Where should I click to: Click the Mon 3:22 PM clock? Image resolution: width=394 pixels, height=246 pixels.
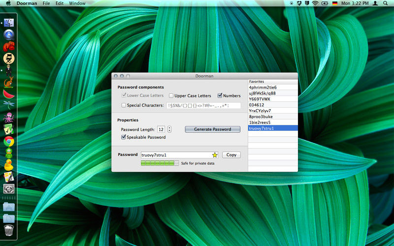[x=355, y=3]
